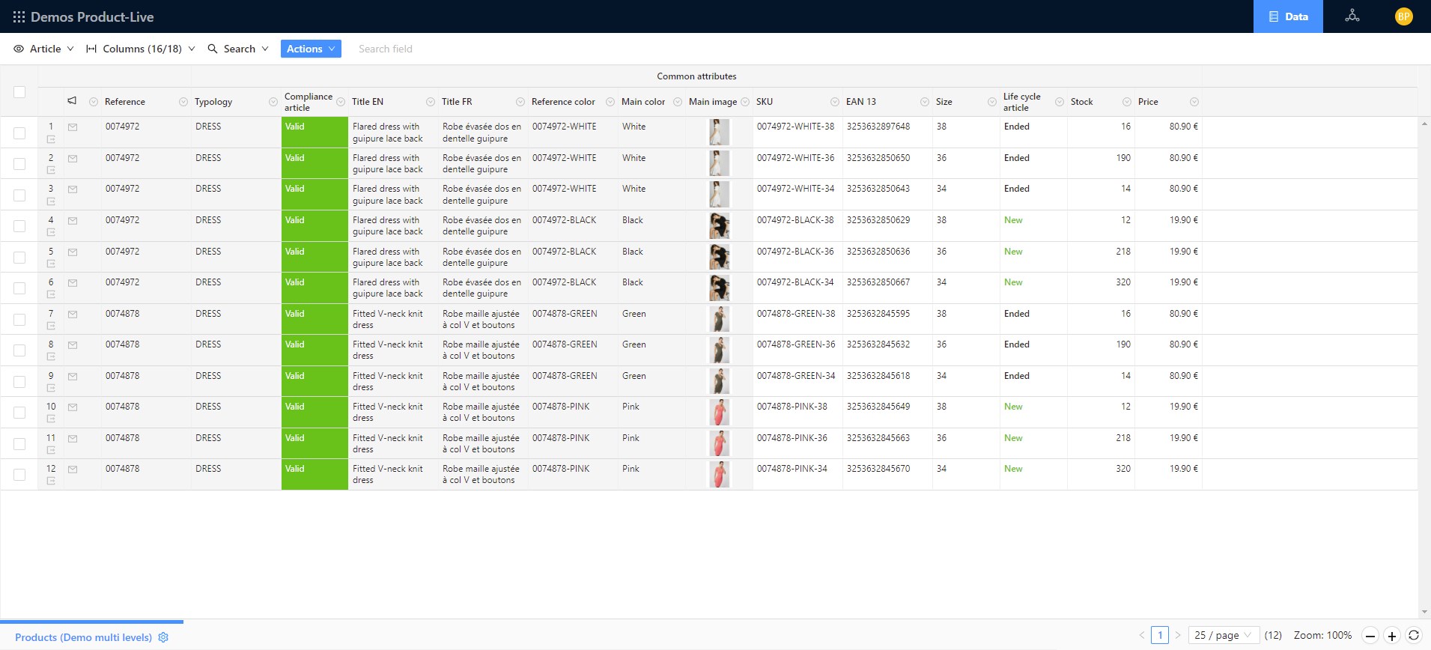Zoom in with the plus button

click(1391, 636)
